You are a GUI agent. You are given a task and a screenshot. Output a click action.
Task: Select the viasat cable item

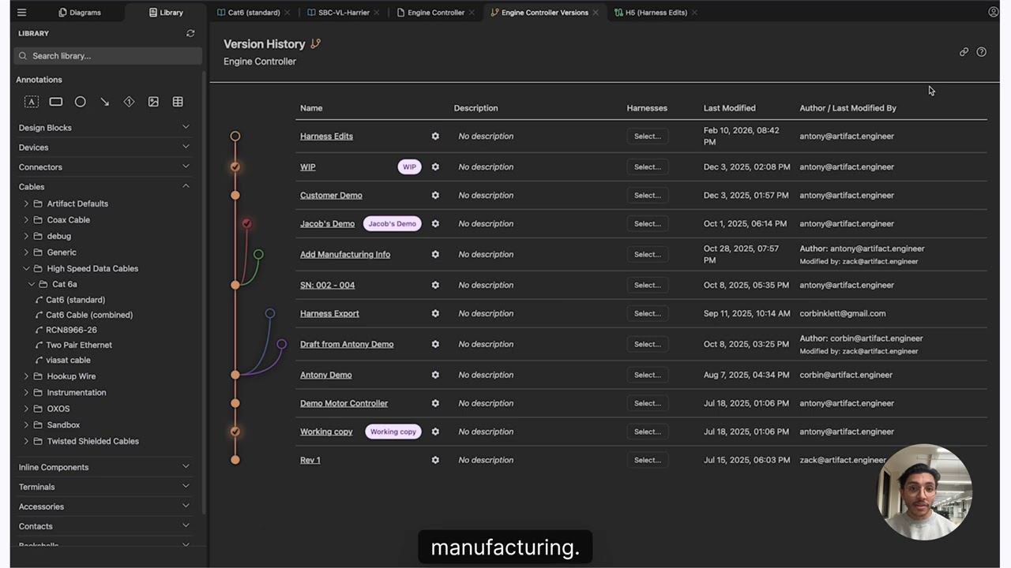tap(68, 361)
